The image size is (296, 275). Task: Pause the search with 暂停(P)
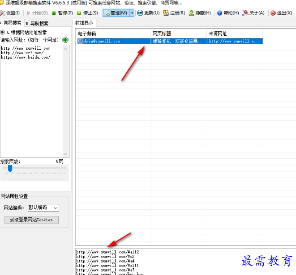point(63,13)
